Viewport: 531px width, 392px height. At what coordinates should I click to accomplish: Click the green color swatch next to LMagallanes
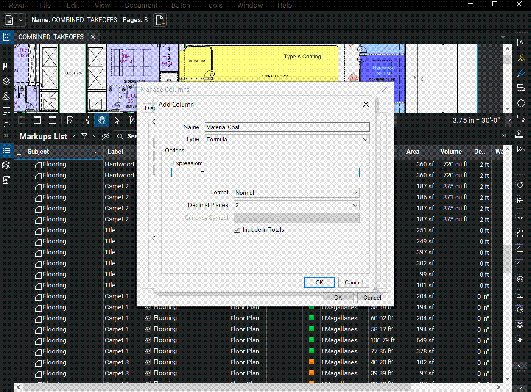coord(311,318)
